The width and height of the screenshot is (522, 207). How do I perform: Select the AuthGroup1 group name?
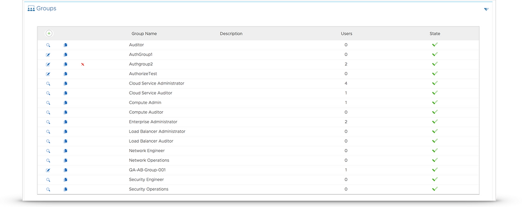(141, 54)
